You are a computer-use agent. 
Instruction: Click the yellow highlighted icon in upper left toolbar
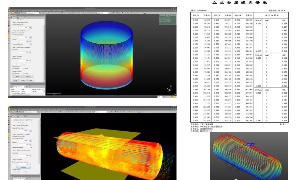point(9,36)
